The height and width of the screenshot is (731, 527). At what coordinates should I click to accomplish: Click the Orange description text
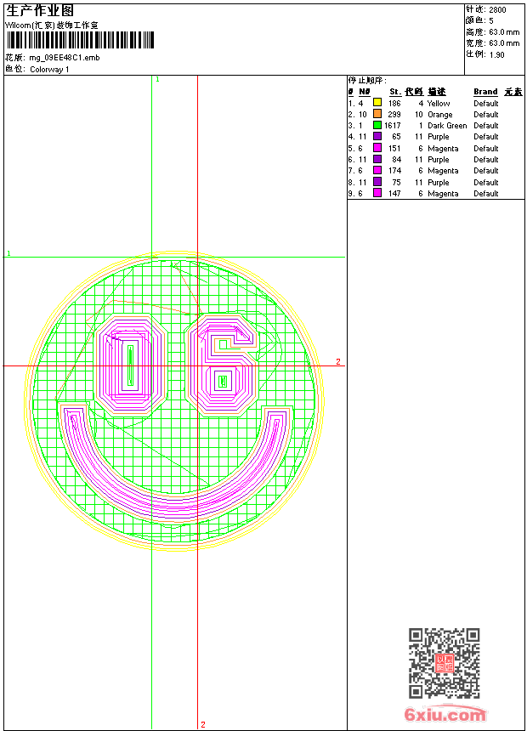pyautogui.click(x=439, y=114)
